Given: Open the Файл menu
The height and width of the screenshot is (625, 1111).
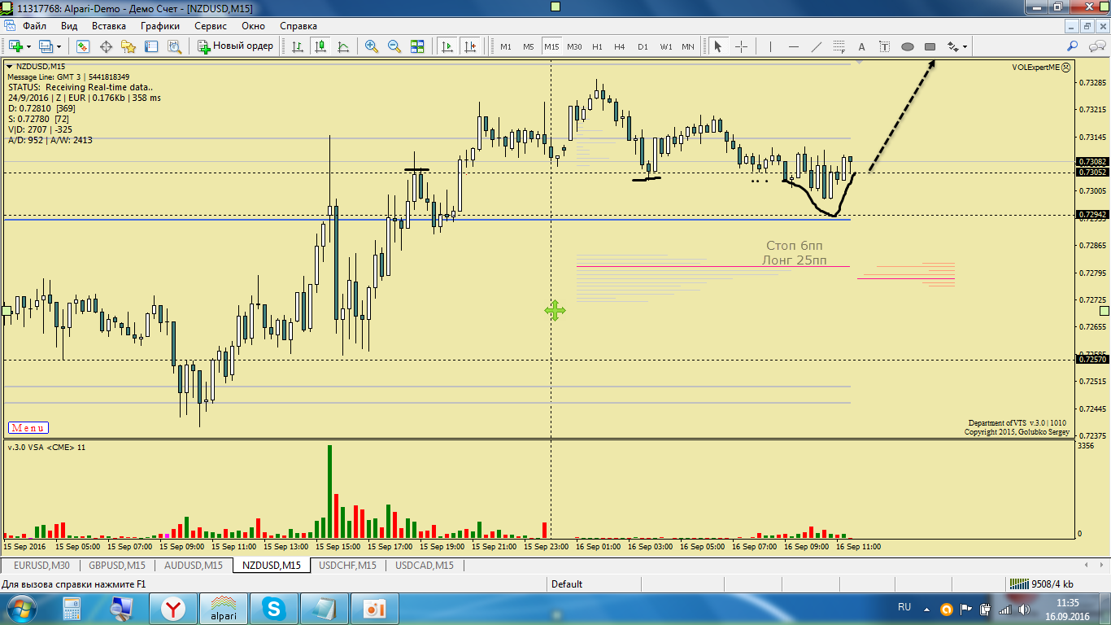Looking at the screenshot, I should 35,26.
